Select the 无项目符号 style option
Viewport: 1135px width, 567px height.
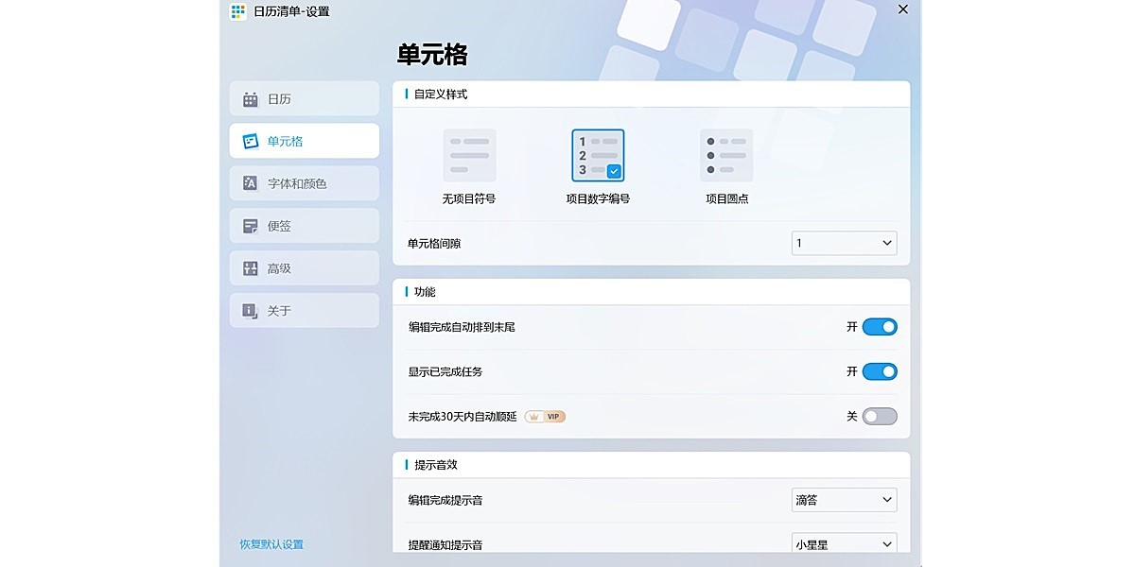[468, 154]
